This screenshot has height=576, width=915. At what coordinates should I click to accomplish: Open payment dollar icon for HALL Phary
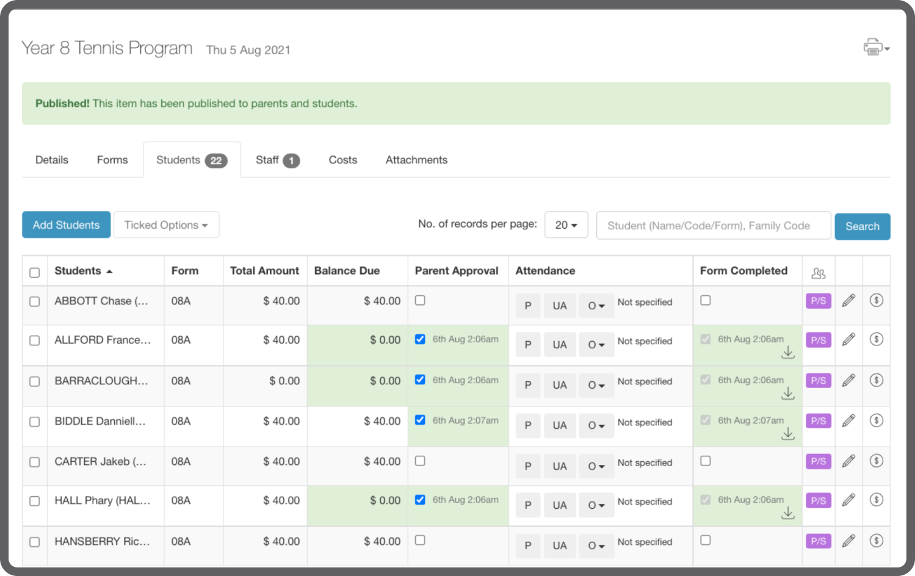(x=877, y=500)
